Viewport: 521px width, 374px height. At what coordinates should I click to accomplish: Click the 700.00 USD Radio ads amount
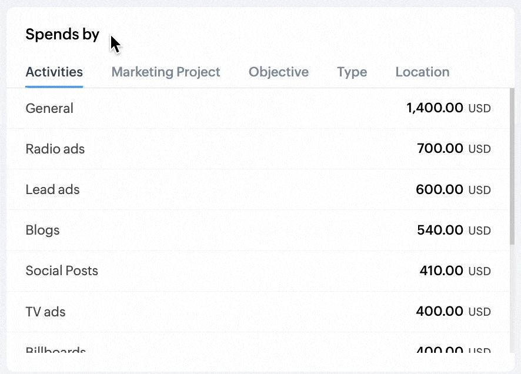pyautogui.click(x=453, y=149)
